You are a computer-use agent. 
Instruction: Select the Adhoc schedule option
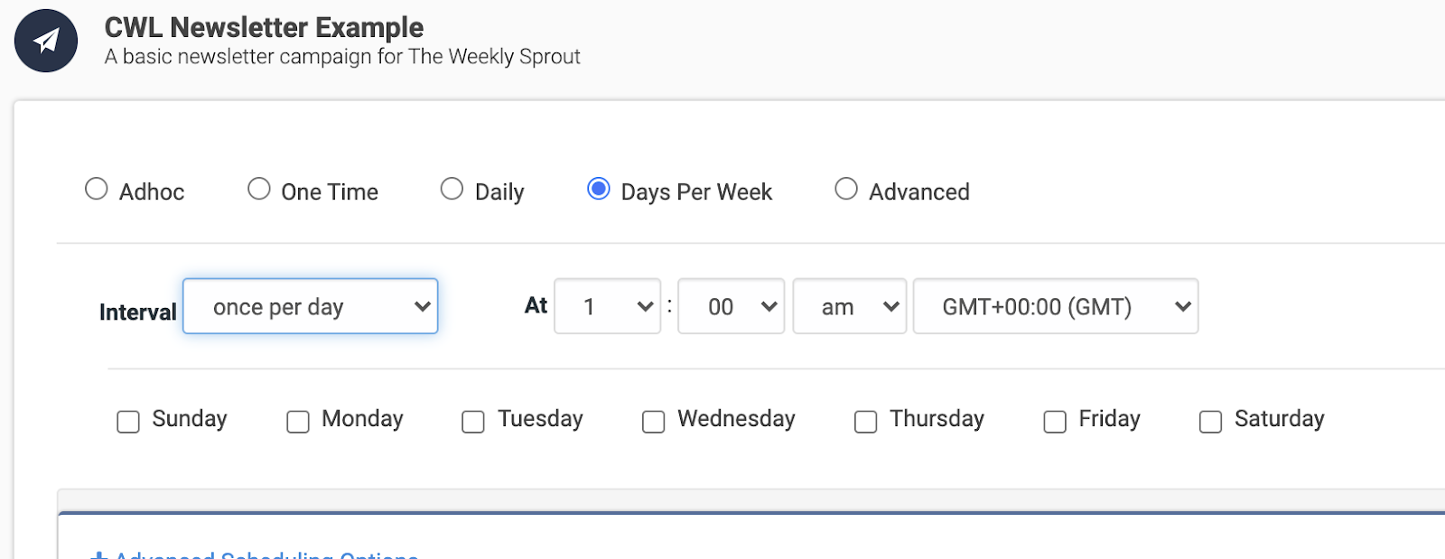point(97,189)
